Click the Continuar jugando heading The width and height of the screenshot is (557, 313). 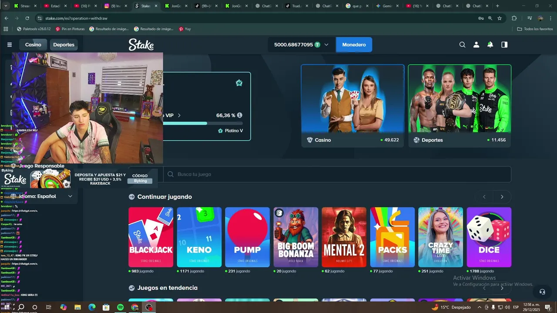[x=164, y=197]
